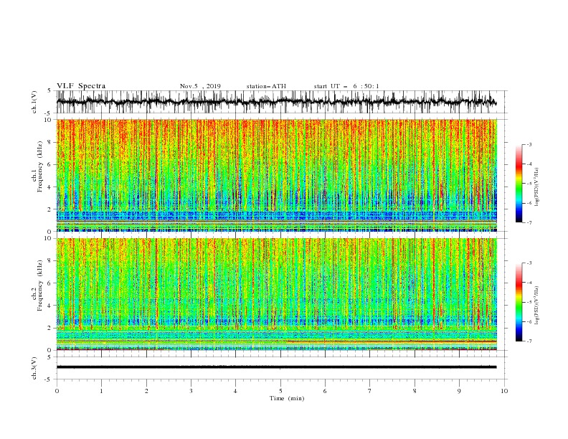Click the time axis tick label "2"
The width and height of the screenshot is (568, 439).
tap(146, 391)
